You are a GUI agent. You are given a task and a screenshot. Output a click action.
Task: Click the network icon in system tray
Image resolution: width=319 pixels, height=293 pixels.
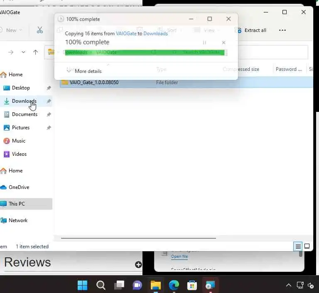tap(300, 285)
